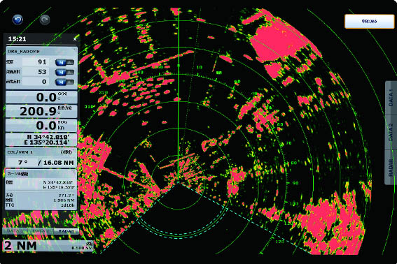Click the gray redo arrow icon
The image size is (397, 264).
(x=45, y=20)
